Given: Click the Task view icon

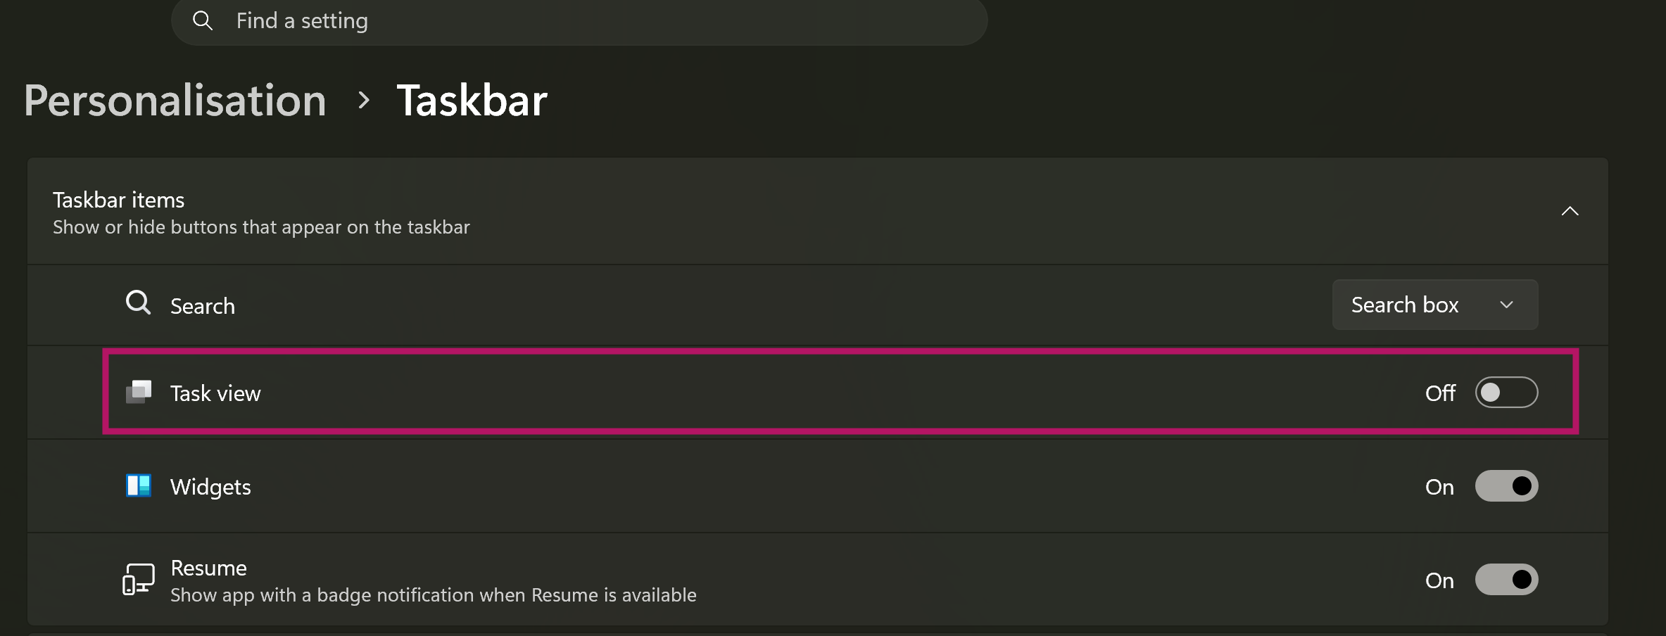Looking at the screenshot, I should click(x=139, y=392).
